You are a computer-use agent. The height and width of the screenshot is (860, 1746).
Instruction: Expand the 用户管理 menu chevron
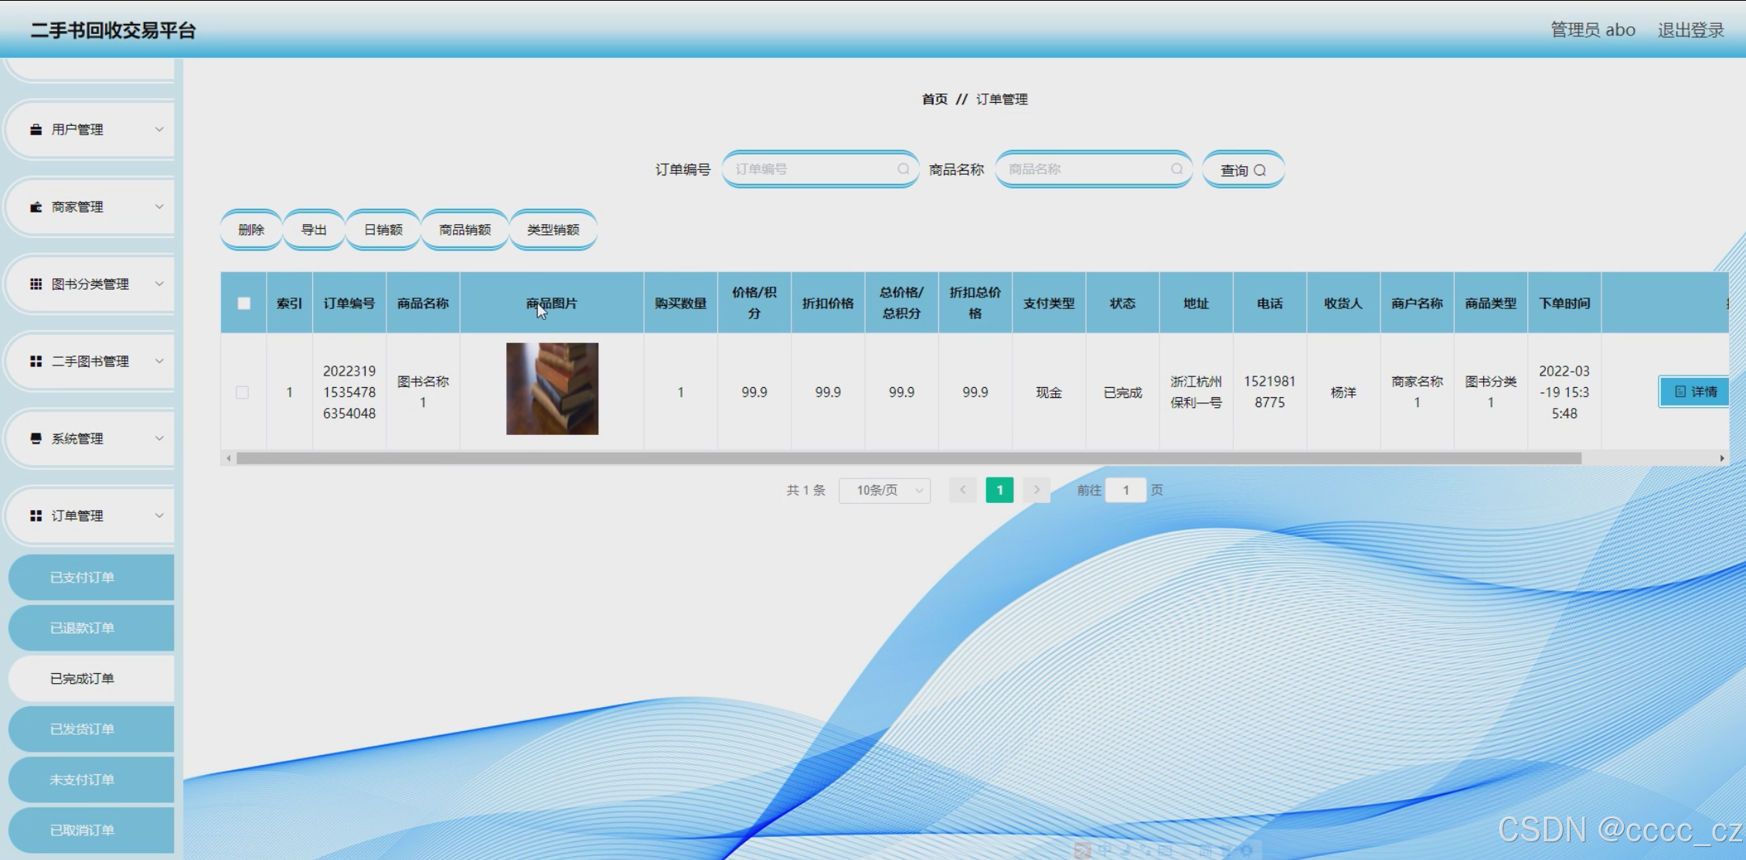click(159, 130)
